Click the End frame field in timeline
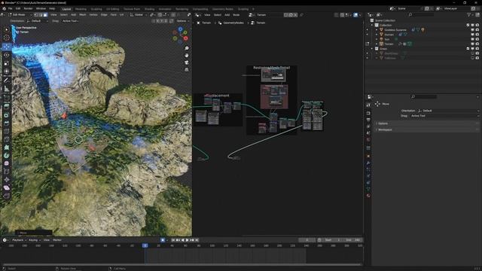This screenshot has width=482, height=271. pos(353,240)
